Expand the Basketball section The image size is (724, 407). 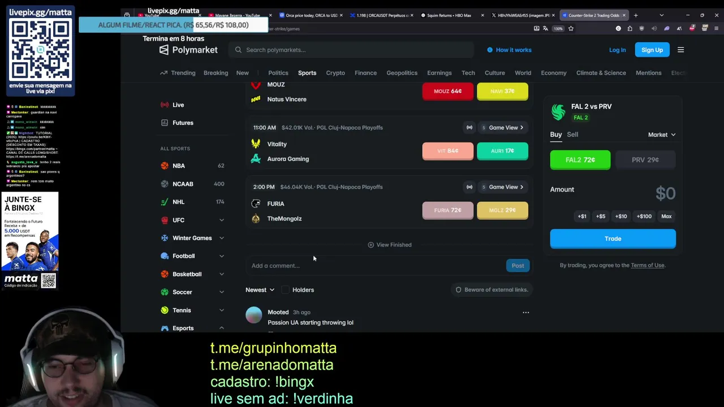click(221, 274)
